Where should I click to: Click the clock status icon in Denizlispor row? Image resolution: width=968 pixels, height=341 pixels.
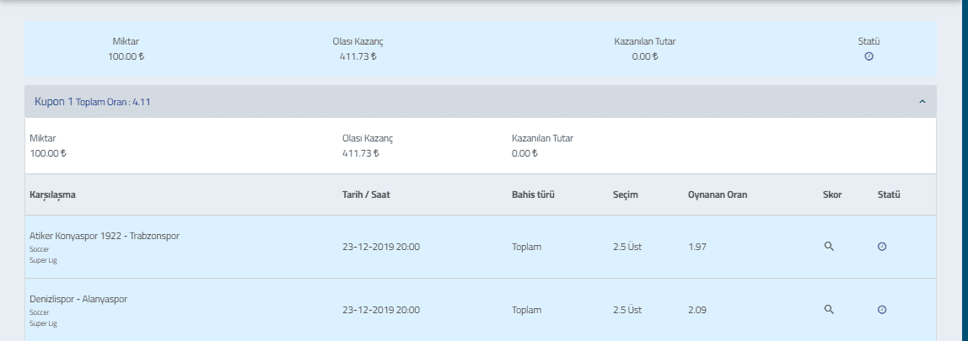tap(882, 310)
